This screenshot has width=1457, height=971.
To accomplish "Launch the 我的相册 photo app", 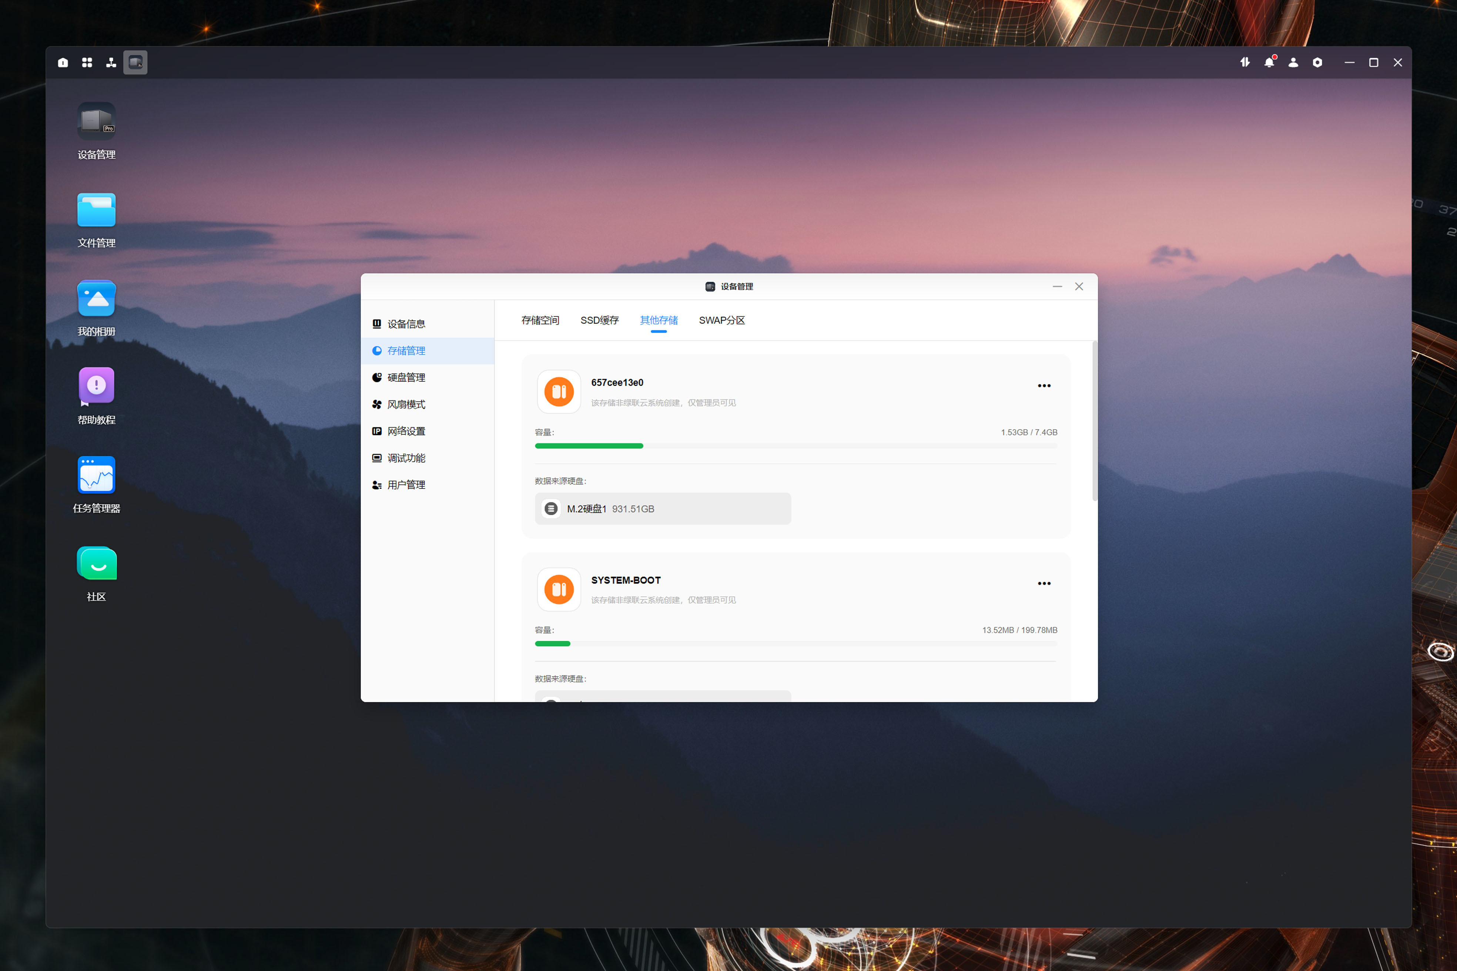I will pos(96,299).
